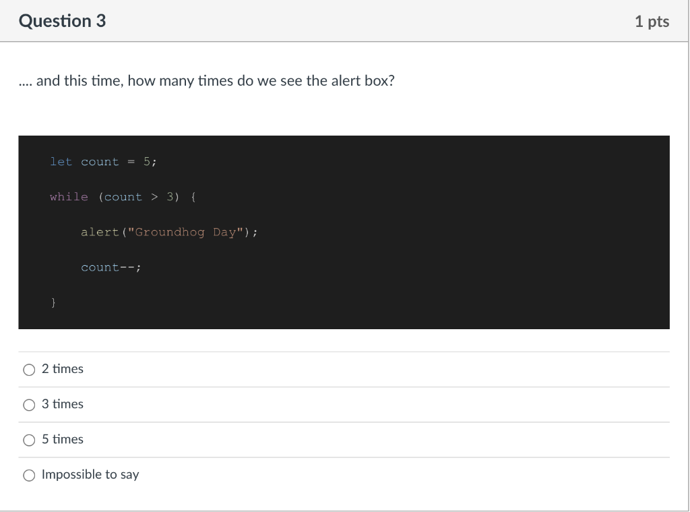
Task: Click the "while (count > 3)" code line
Action: (x=121, y=197)
